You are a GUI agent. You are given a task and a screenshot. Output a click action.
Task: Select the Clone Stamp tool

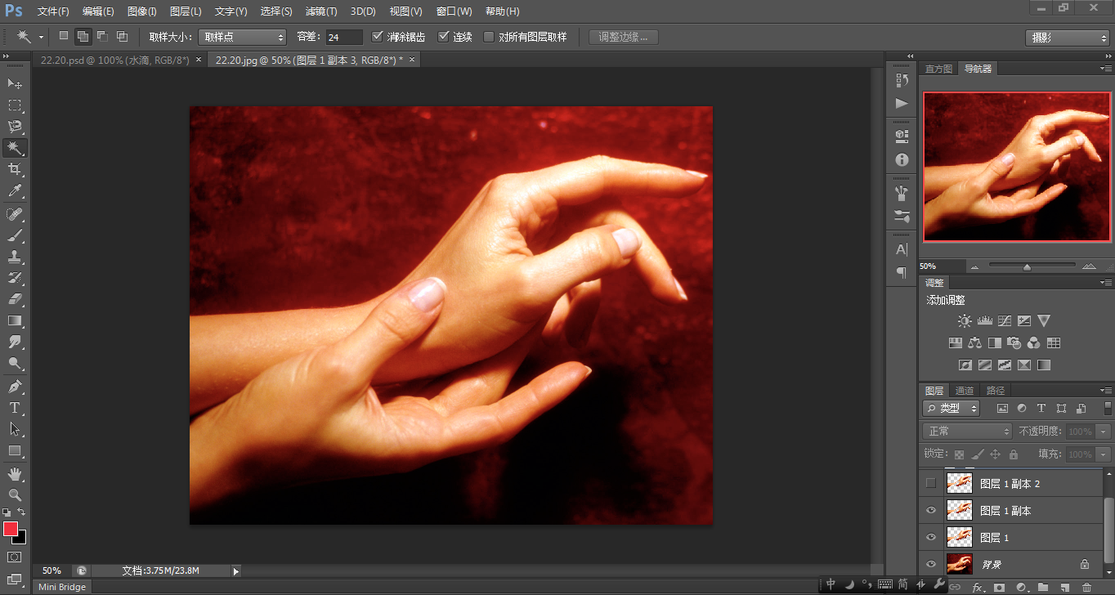[15, 257]
